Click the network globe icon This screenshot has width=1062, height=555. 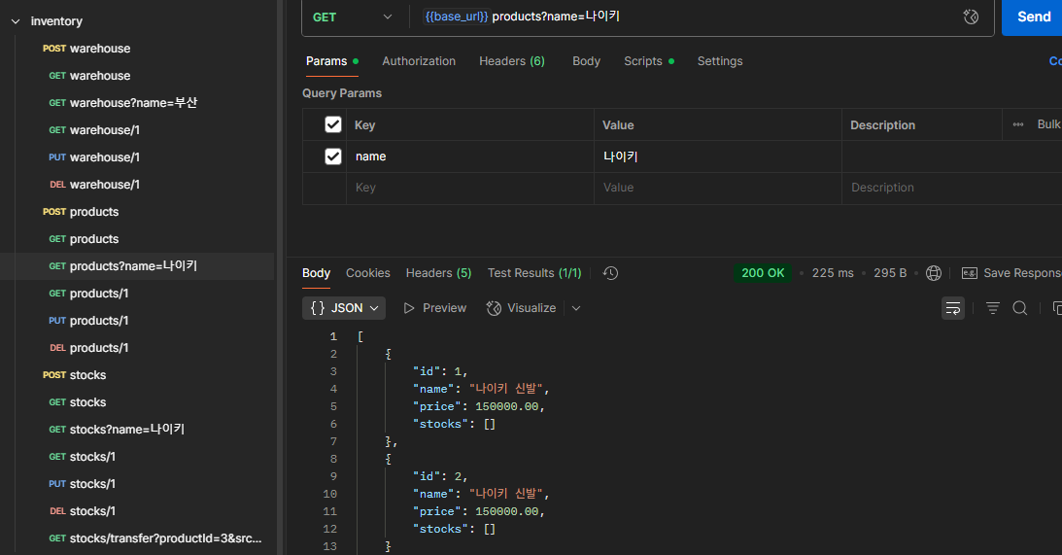[x=934, y=273]
